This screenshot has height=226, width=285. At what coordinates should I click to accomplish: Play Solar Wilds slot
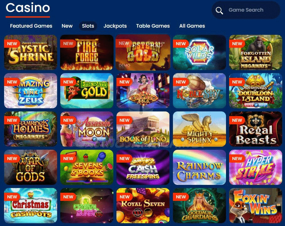(x=199, y=52)
